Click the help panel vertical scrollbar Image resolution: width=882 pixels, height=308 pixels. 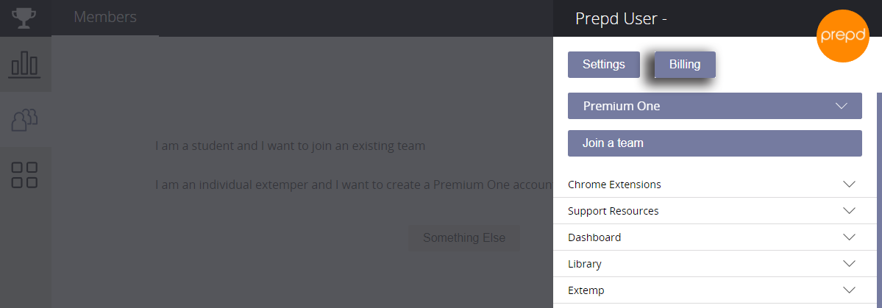879,198
